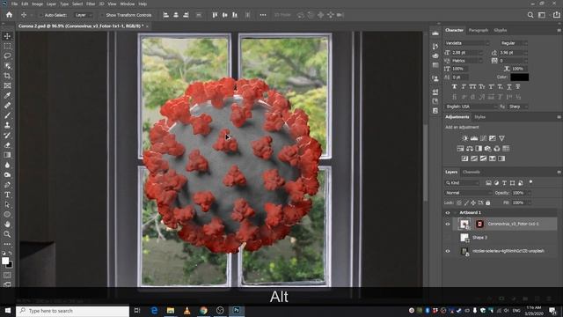Click the align right edges icon
This screenshot has height=317, width=563.
186,15
